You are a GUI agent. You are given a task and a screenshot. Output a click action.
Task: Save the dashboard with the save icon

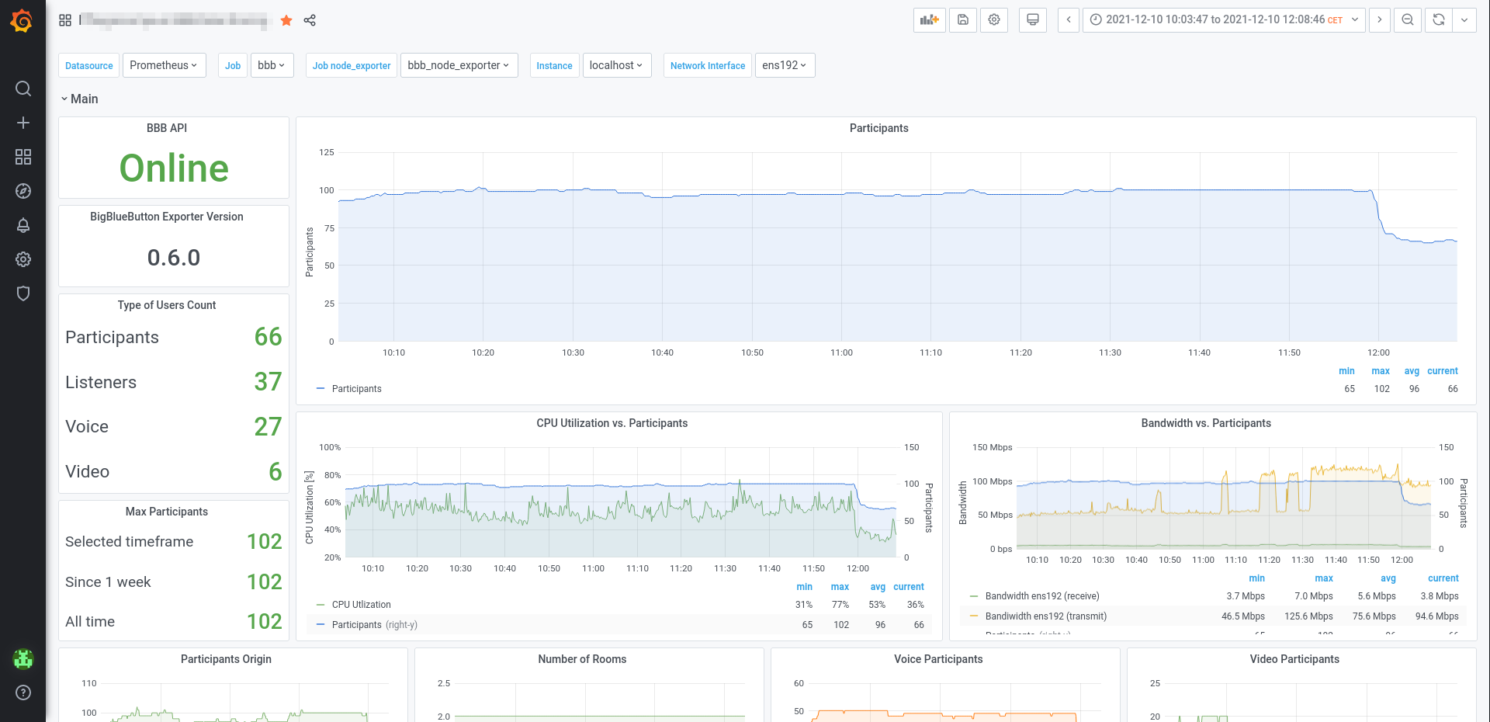pyautogui.click(x=963, y=20)
